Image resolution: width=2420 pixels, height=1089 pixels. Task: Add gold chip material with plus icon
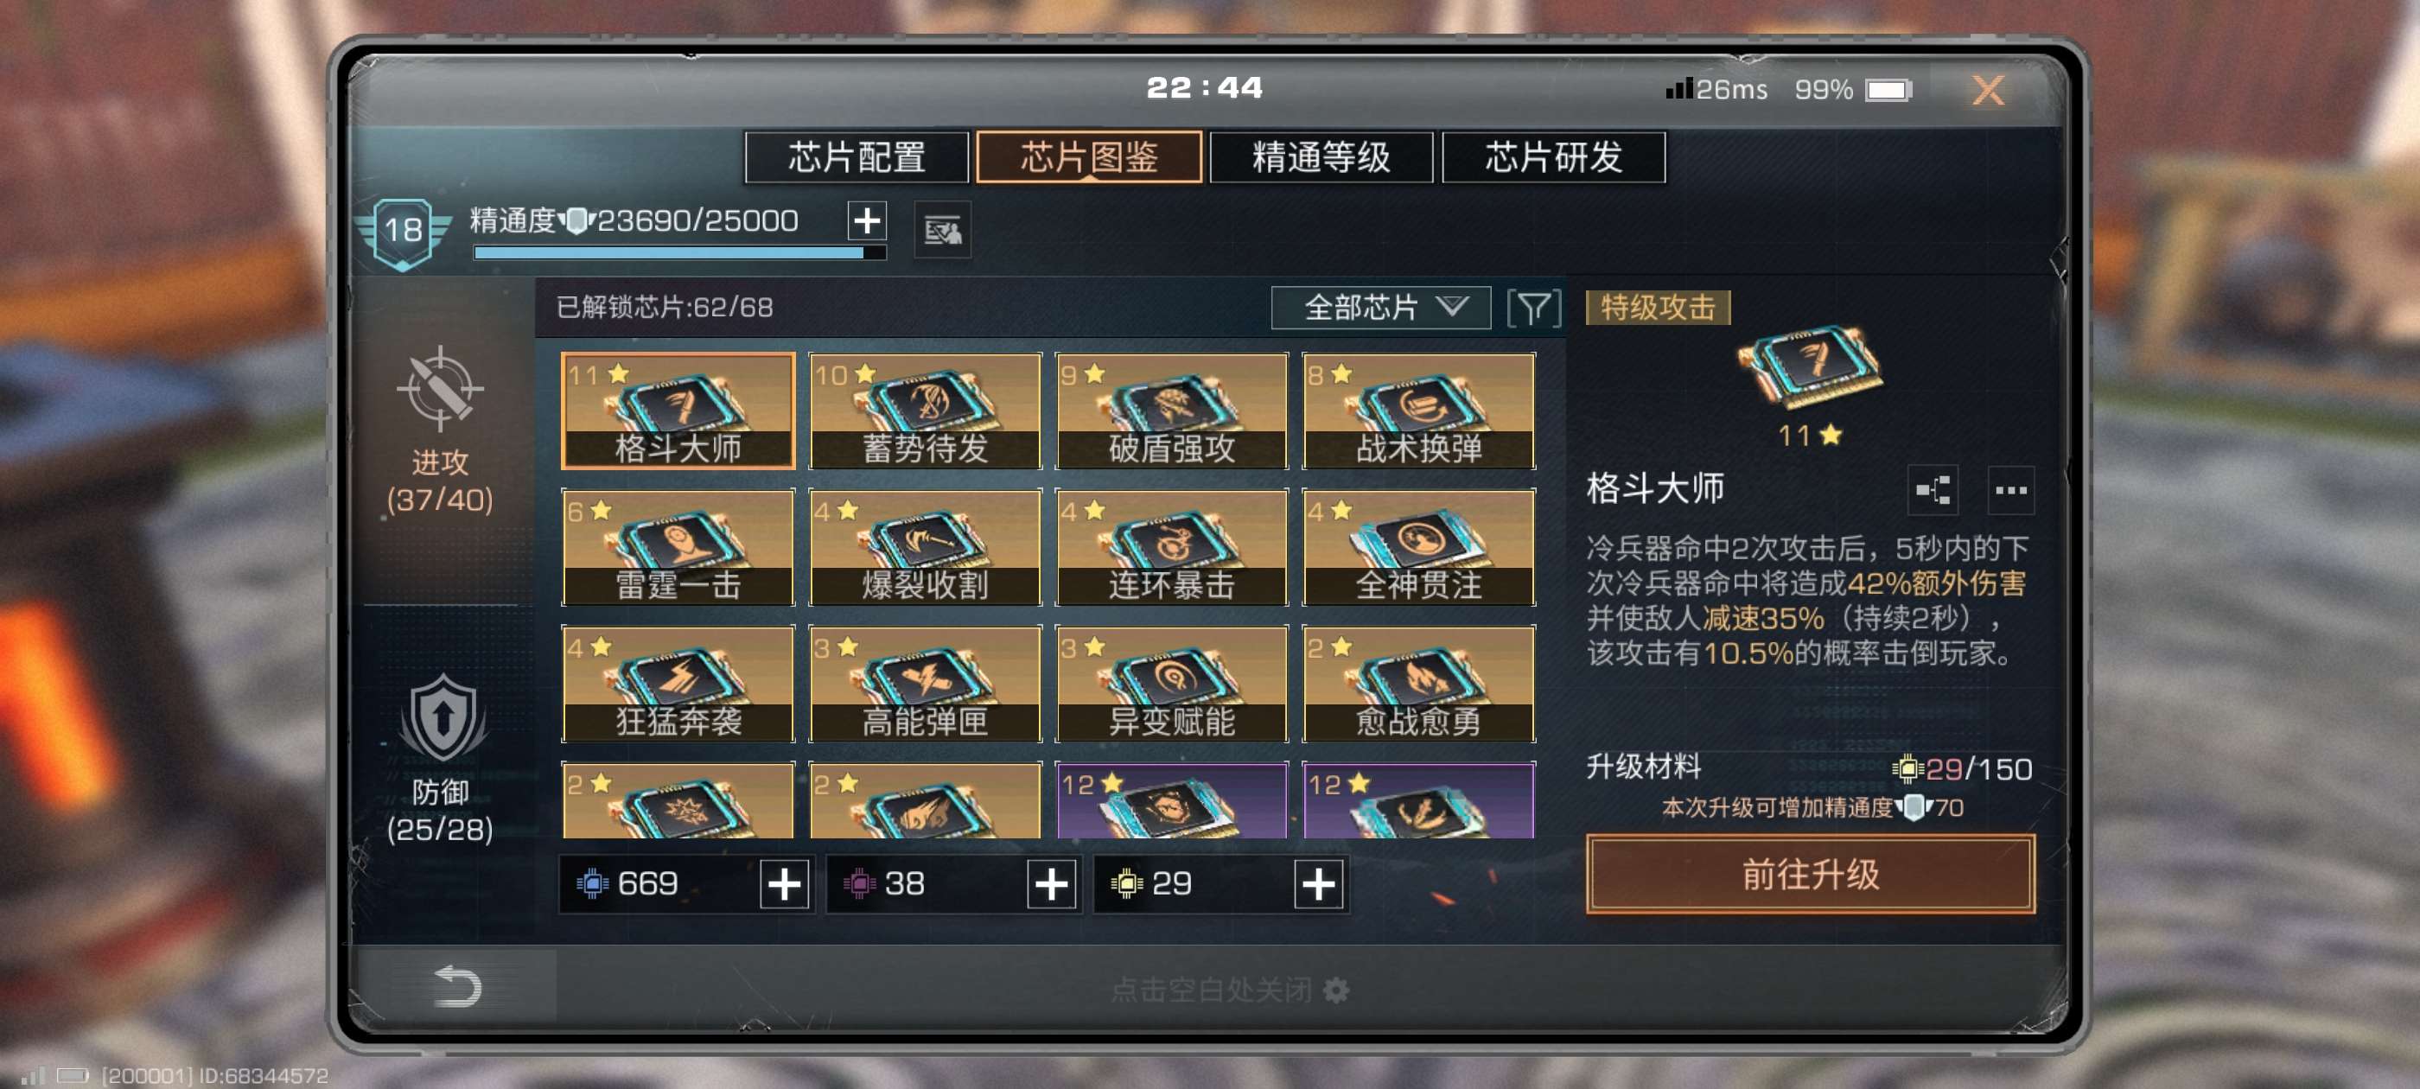point(1318,884)
